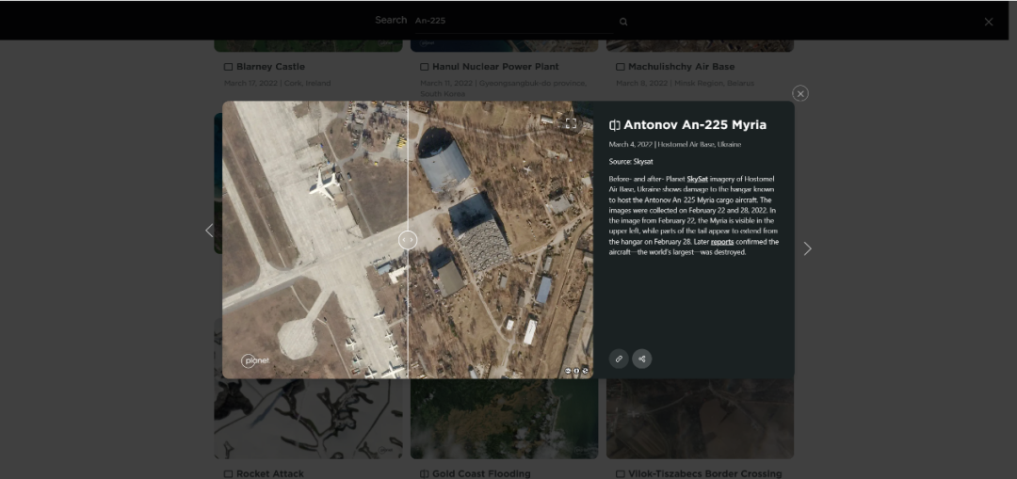
Task: Open the SkySat link in description
Action: 697,178
